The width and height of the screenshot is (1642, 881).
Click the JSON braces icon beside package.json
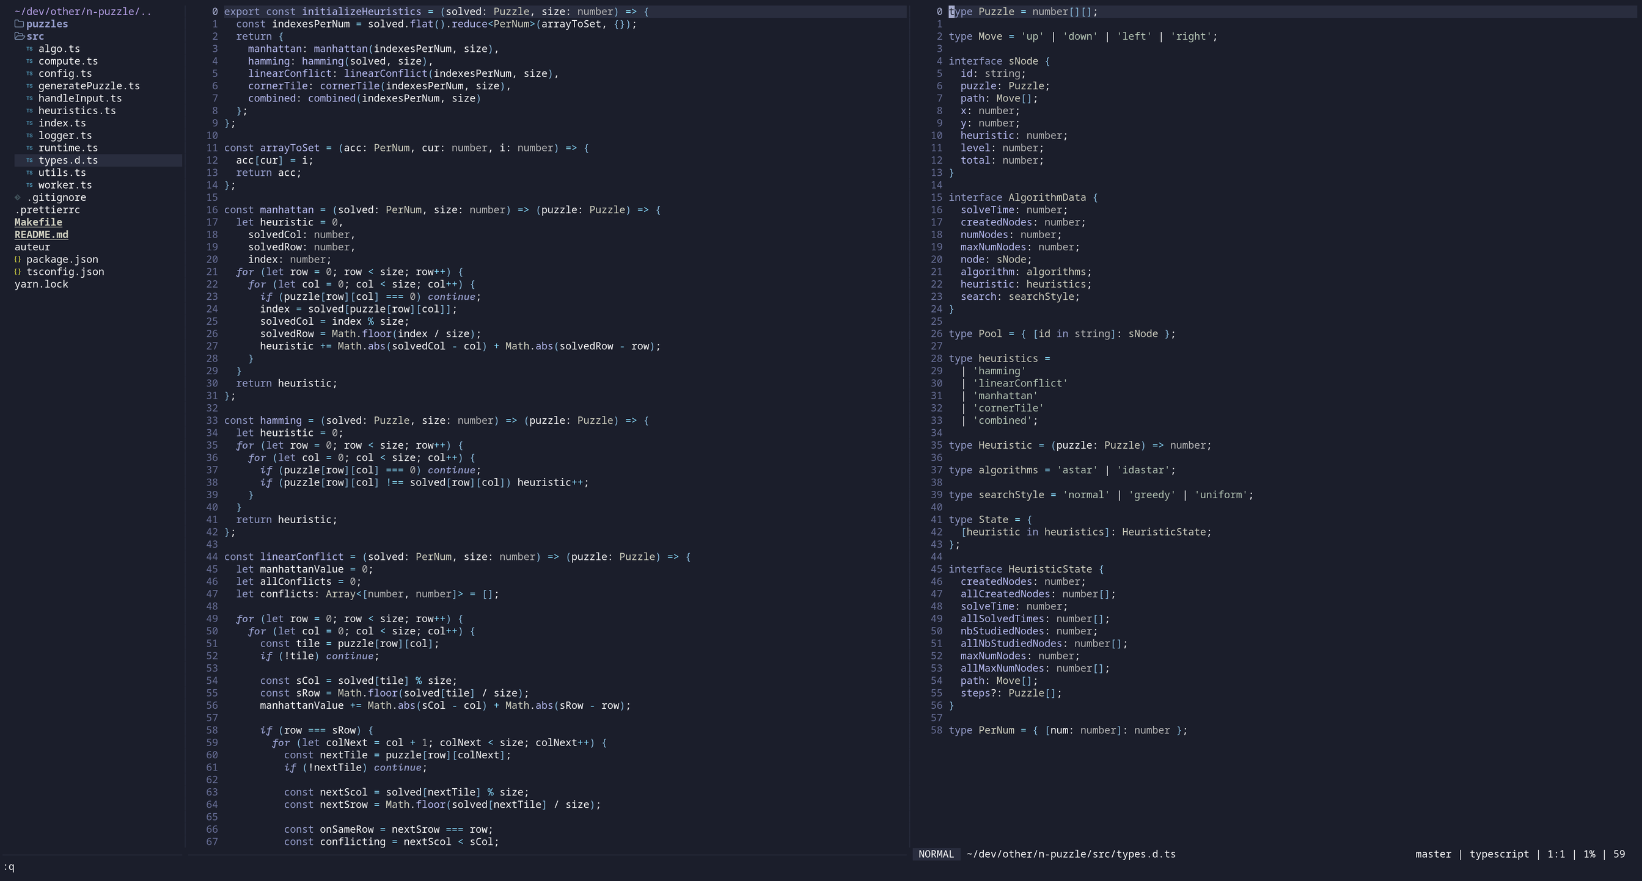[18, 259]
